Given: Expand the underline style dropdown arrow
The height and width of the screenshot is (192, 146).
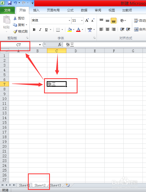Looking at the screenshot, I should click(50, 30).
